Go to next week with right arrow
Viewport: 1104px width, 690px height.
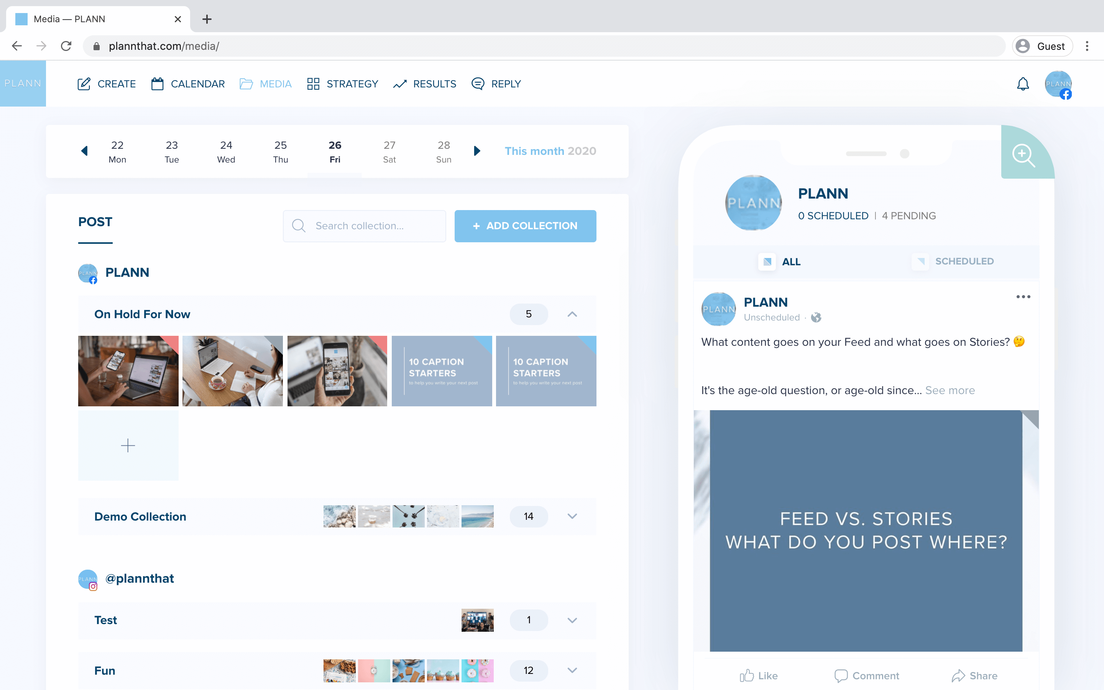(x=477, y=151)
